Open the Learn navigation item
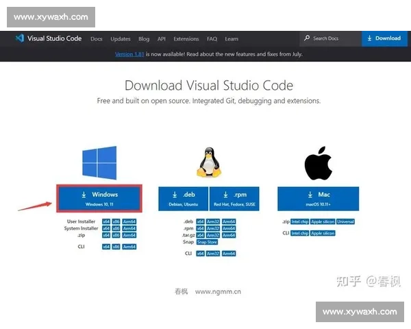Viewport: 411px width, 329px height. click(x=232, y=39)
